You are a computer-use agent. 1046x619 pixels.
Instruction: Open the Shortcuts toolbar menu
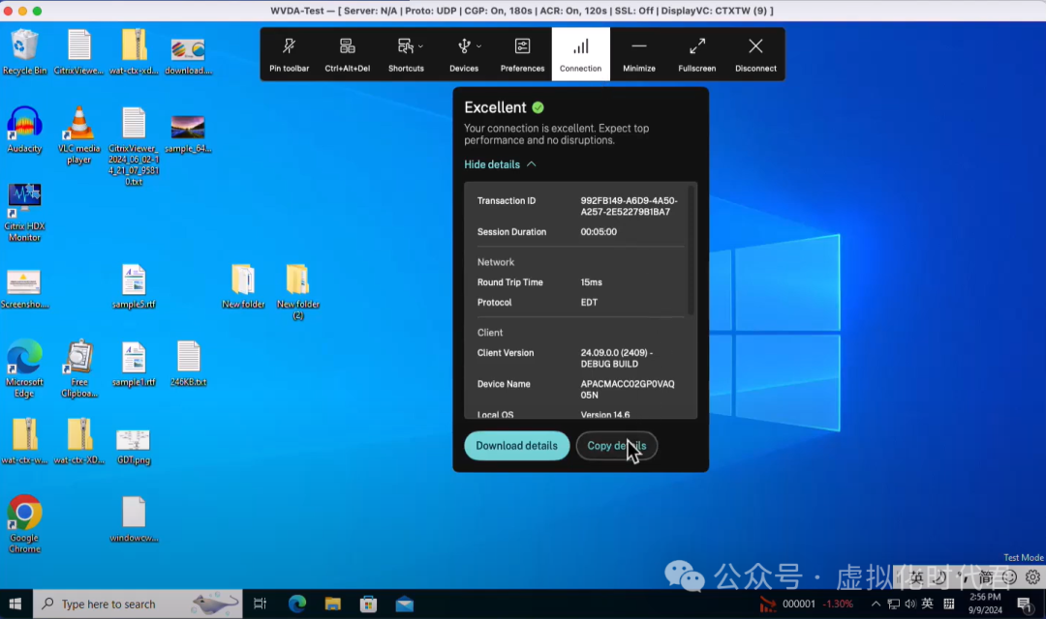click(406, 54)
